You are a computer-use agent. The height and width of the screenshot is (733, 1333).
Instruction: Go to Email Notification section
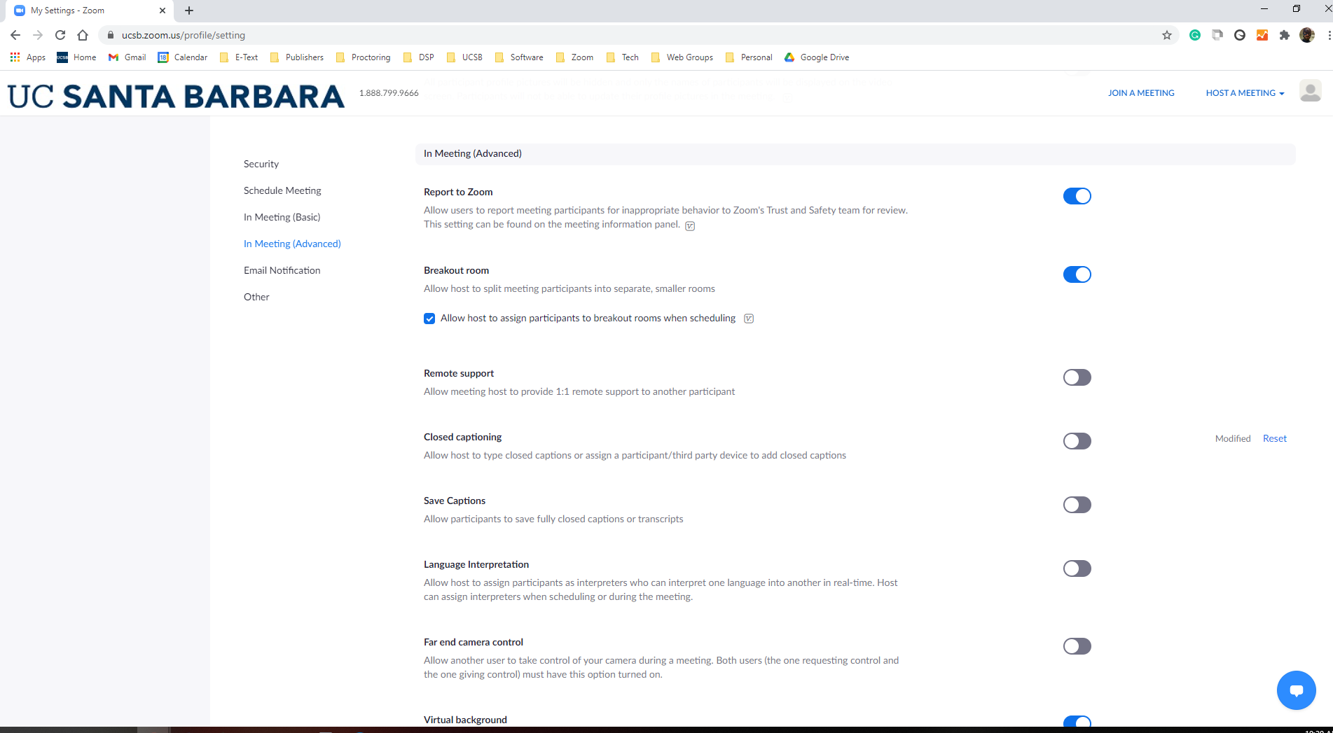[282, 270]
